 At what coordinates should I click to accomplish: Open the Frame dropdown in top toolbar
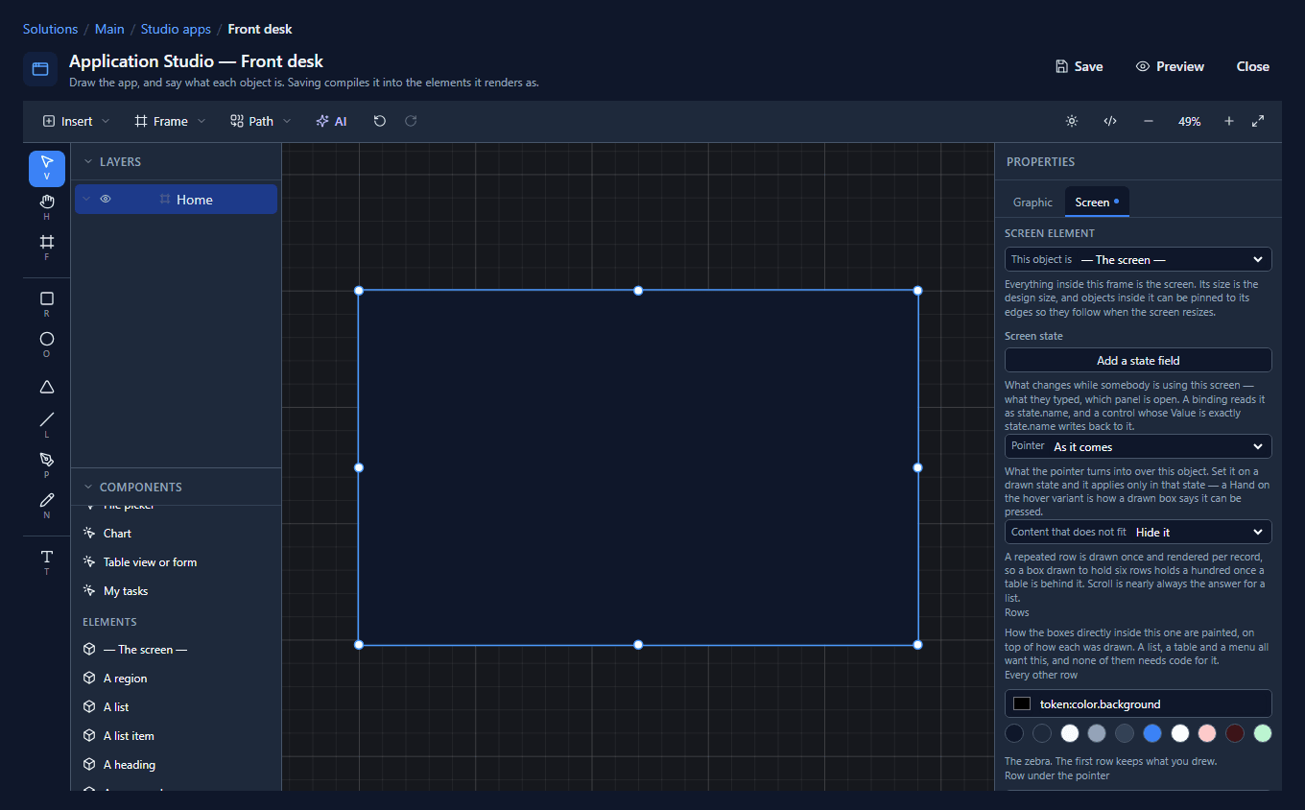click(170, 121)
